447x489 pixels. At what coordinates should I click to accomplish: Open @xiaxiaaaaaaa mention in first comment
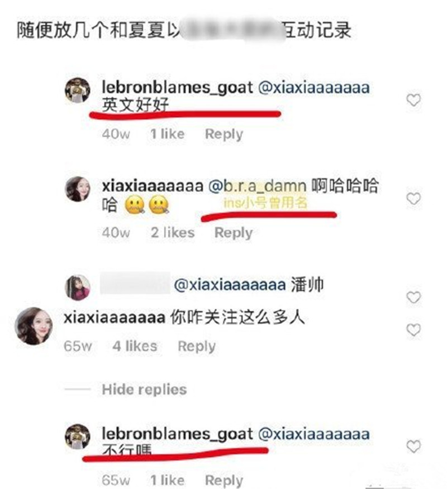(314, 88)
